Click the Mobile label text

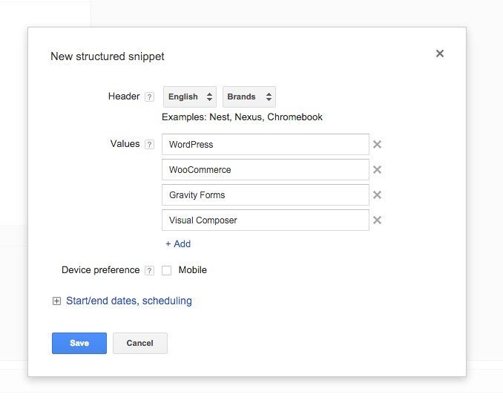192,270
